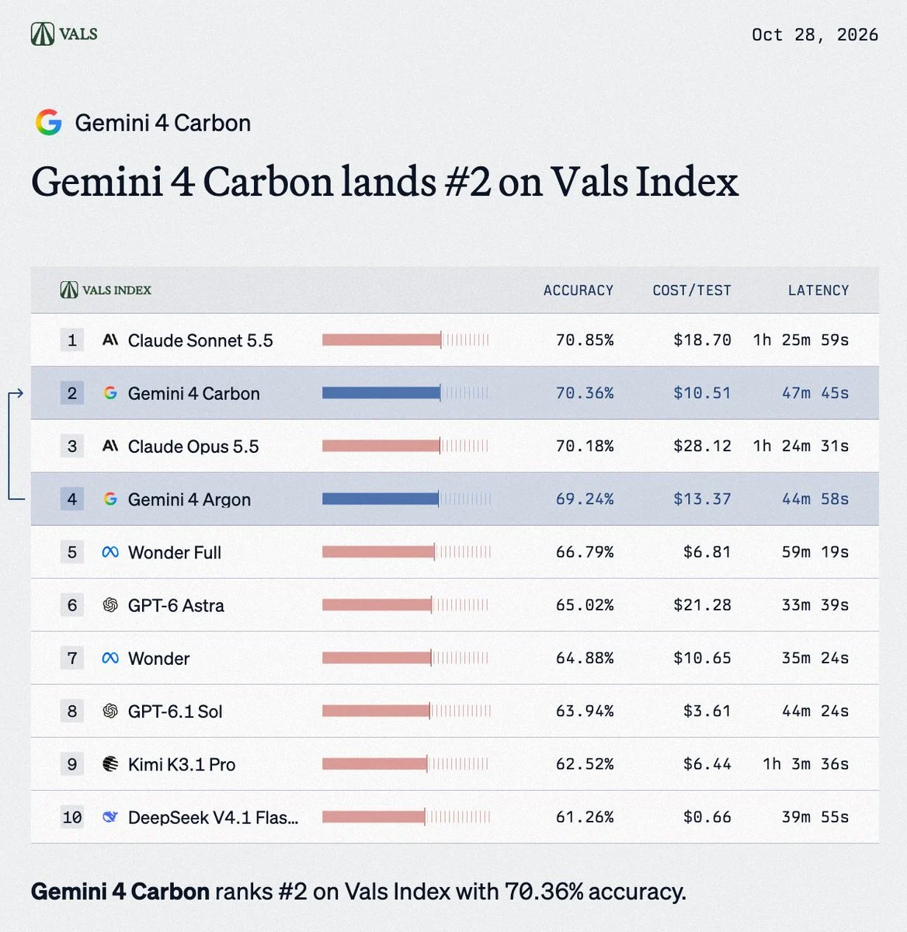Click the Oct 28, 2026 date label
Image resolution: width=907 pixels, height=932 pixels.
(x=815, y=34)
